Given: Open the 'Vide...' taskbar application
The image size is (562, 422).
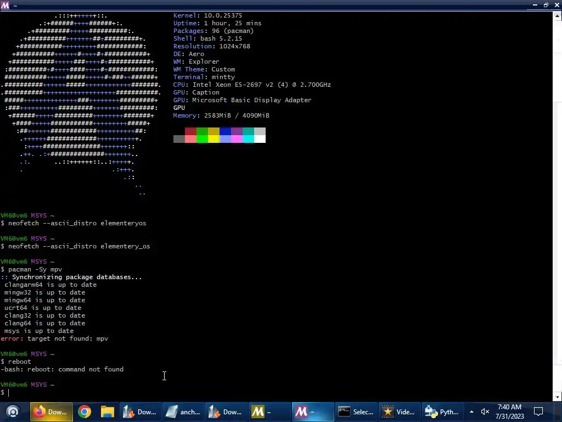Looking at the screenshot, I should pos(399,412).
